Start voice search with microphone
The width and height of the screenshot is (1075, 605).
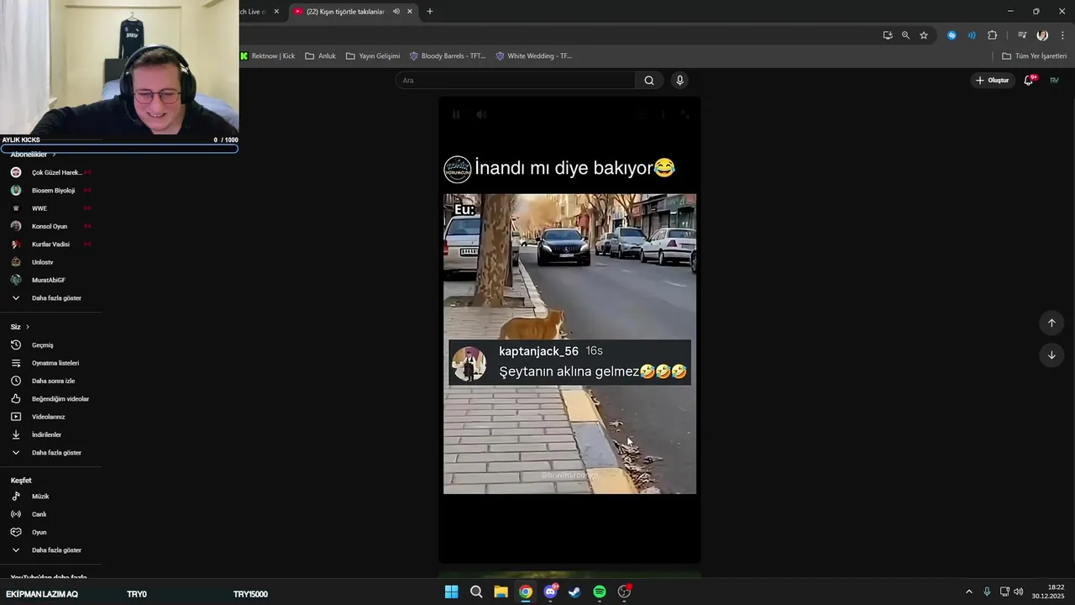coord(679,81)
